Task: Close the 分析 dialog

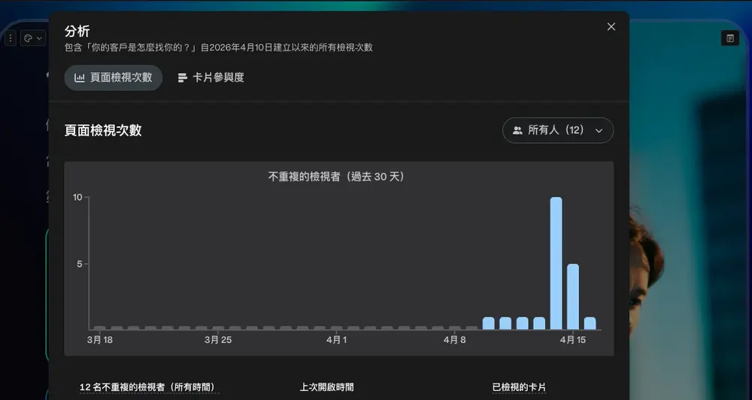Action: pyautogui.click(x=611, y=27)
